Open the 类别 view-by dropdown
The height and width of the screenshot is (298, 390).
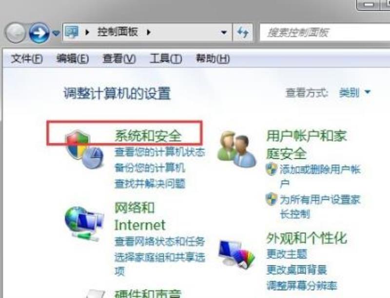(355, 93)
